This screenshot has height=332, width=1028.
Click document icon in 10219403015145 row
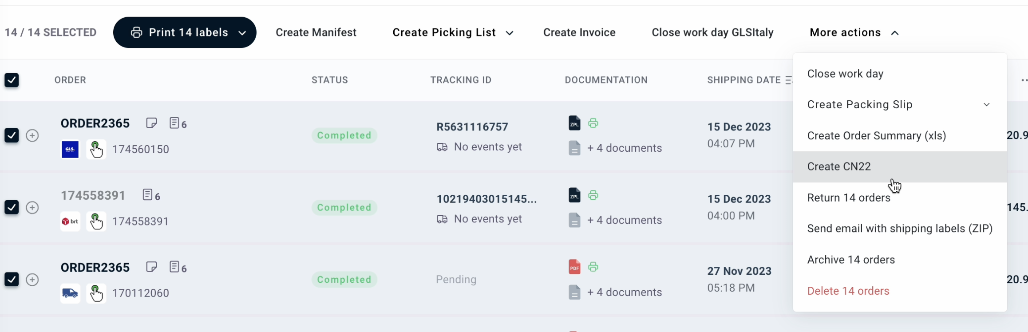[x=574, y=220]
